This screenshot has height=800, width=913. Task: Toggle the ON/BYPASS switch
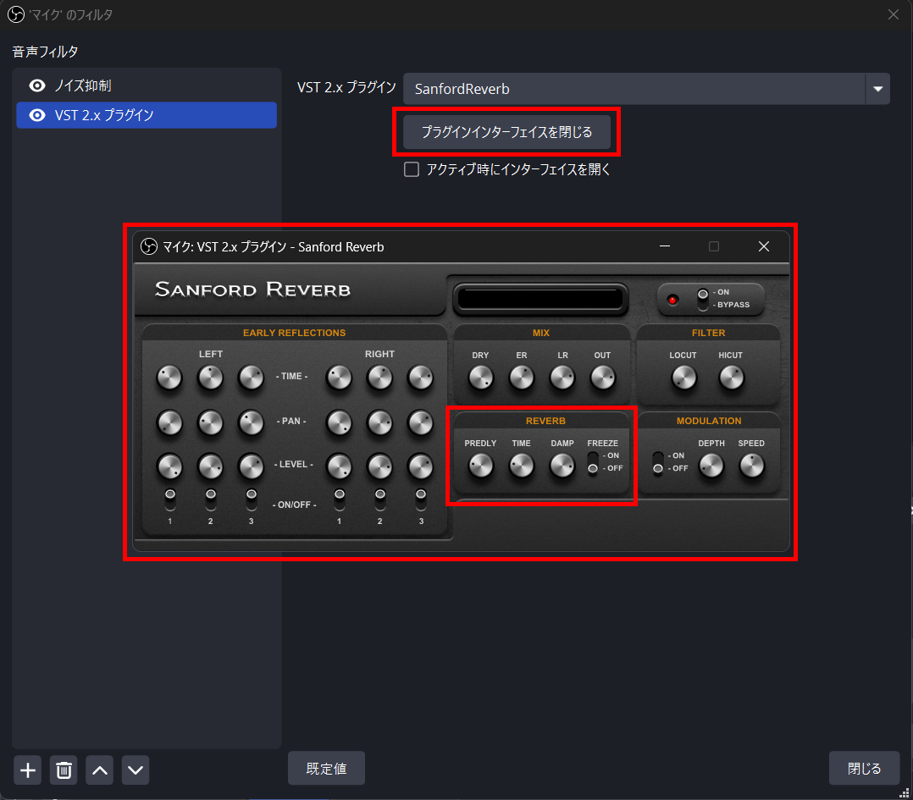703,299
